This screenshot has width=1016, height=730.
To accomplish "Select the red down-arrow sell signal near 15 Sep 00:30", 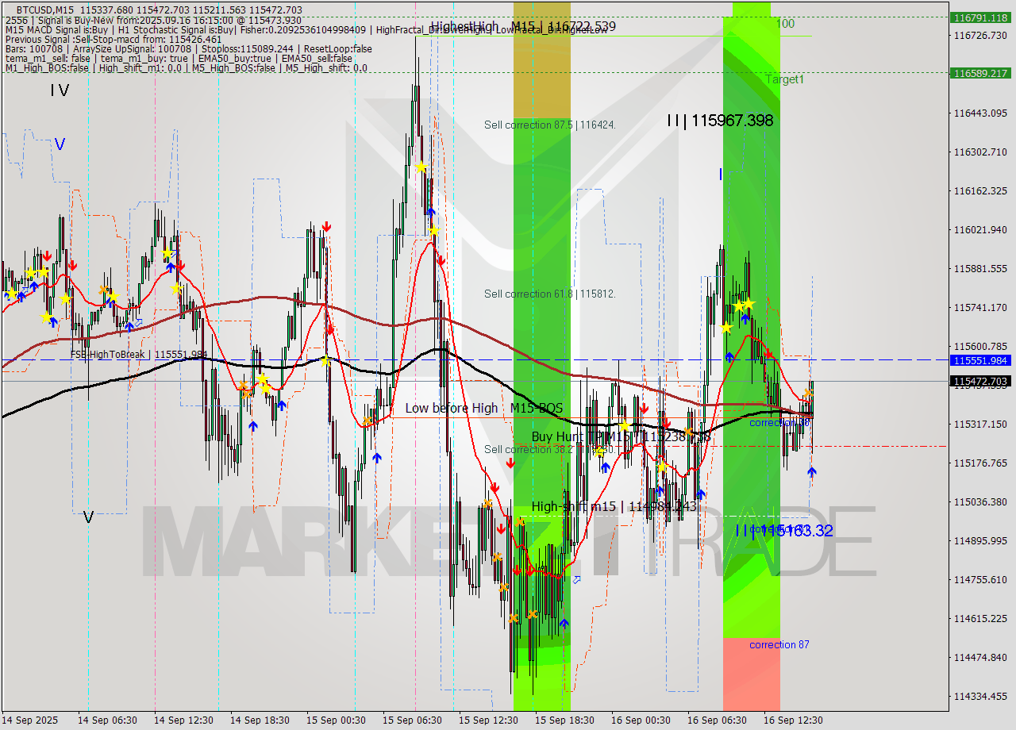I will (327, 227).
